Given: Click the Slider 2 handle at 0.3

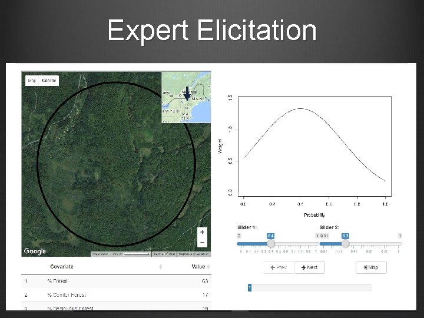Looking at the screenshot, I should pos(345,244).
